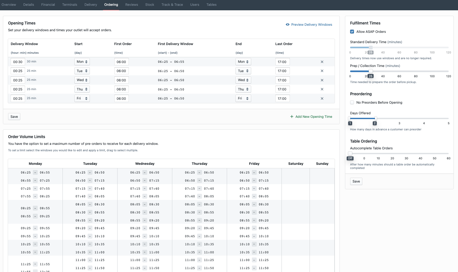Open the Mon start day dropdown

tap(82, 62)
